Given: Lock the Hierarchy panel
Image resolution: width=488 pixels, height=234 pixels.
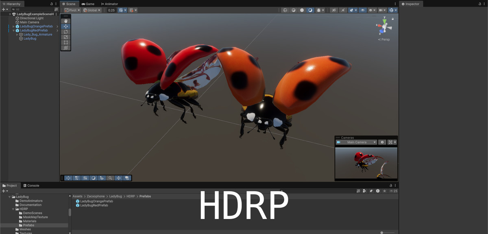Looking at the screenshot, I should tap(52, 4).
